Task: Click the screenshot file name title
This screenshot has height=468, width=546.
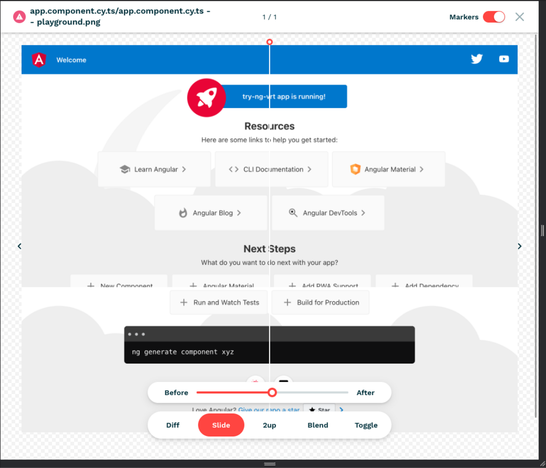Action: pyautogui.click(x=120, y=16)
